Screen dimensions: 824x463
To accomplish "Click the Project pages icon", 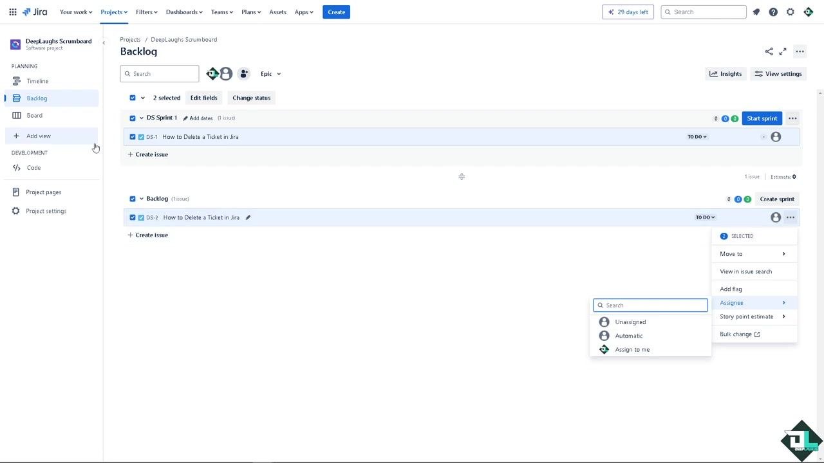I will [x=16, y=192].
